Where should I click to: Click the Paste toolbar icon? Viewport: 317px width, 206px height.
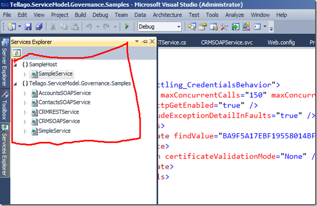pos(75,26)
